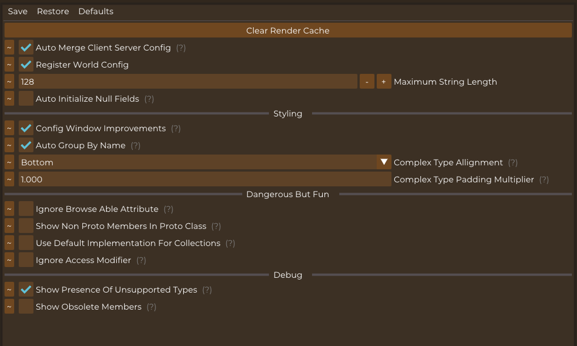Click the Debug section header

coord(288,275)
